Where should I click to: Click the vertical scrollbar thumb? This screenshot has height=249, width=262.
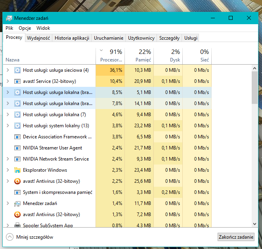pyautogui.click(x=254, y=88)
